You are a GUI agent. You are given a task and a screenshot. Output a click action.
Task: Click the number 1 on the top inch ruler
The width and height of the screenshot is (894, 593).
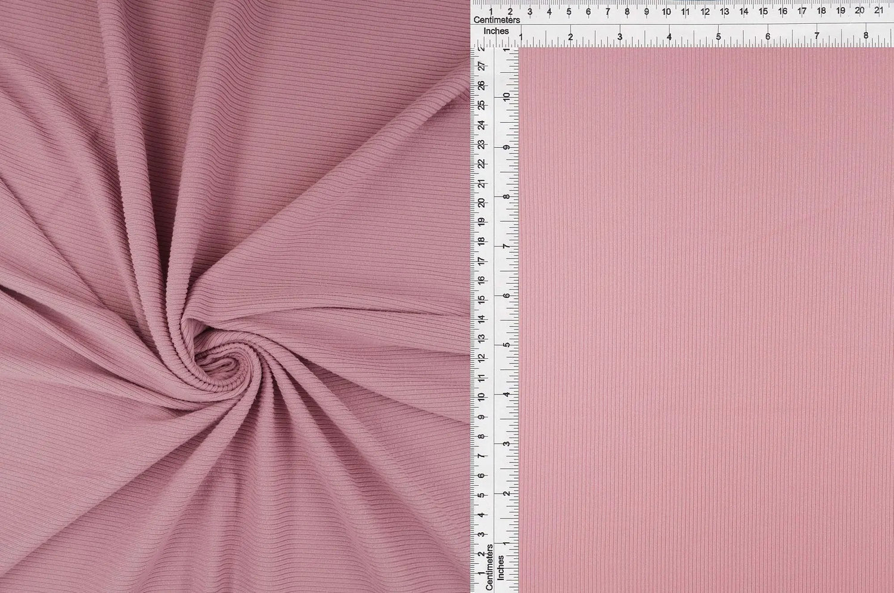(x=520, y=37)
